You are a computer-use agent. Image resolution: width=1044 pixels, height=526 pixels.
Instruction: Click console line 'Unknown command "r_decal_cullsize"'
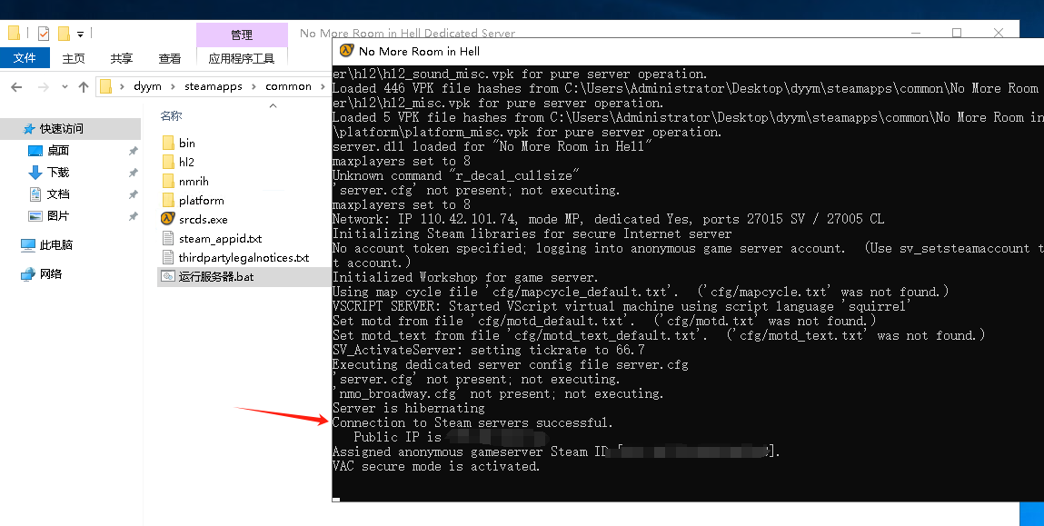point(456,175)
